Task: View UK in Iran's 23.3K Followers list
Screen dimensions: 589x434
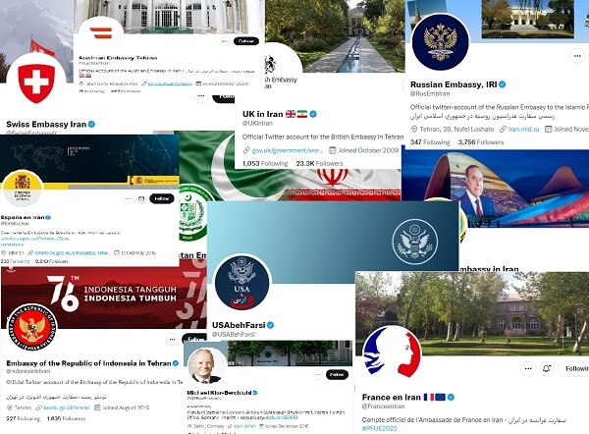Action: (319, 163)
